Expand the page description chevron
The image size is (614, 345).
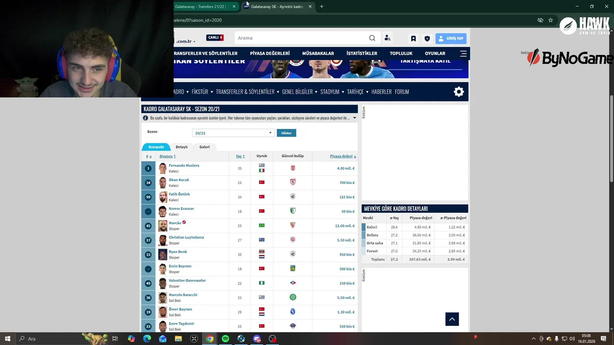354,118
